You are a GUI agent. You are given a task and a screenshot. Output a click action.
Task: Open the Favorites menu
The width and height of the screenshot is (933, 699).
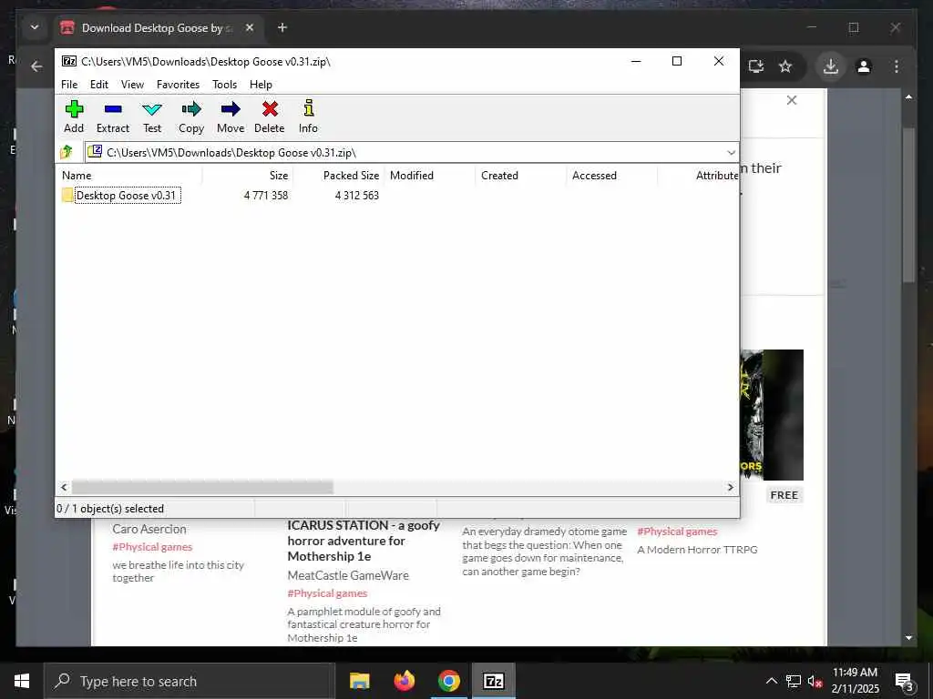click(x=178, y=85)
